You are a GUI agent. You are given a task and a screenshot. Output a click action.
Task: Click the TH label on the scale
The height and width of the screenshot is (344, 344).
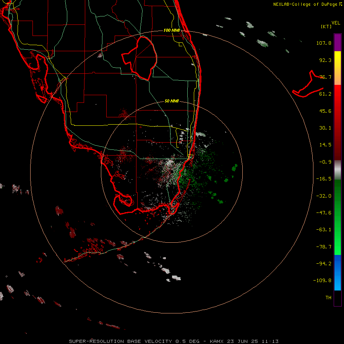328,298
